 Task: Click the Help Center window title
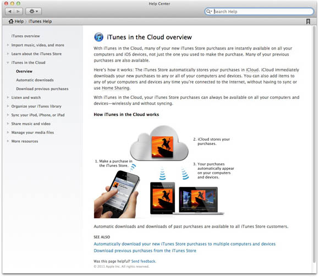click(159, 4)
